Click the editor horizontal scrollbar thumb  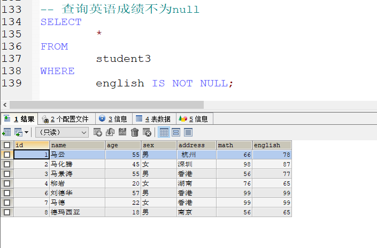(107, 105)
